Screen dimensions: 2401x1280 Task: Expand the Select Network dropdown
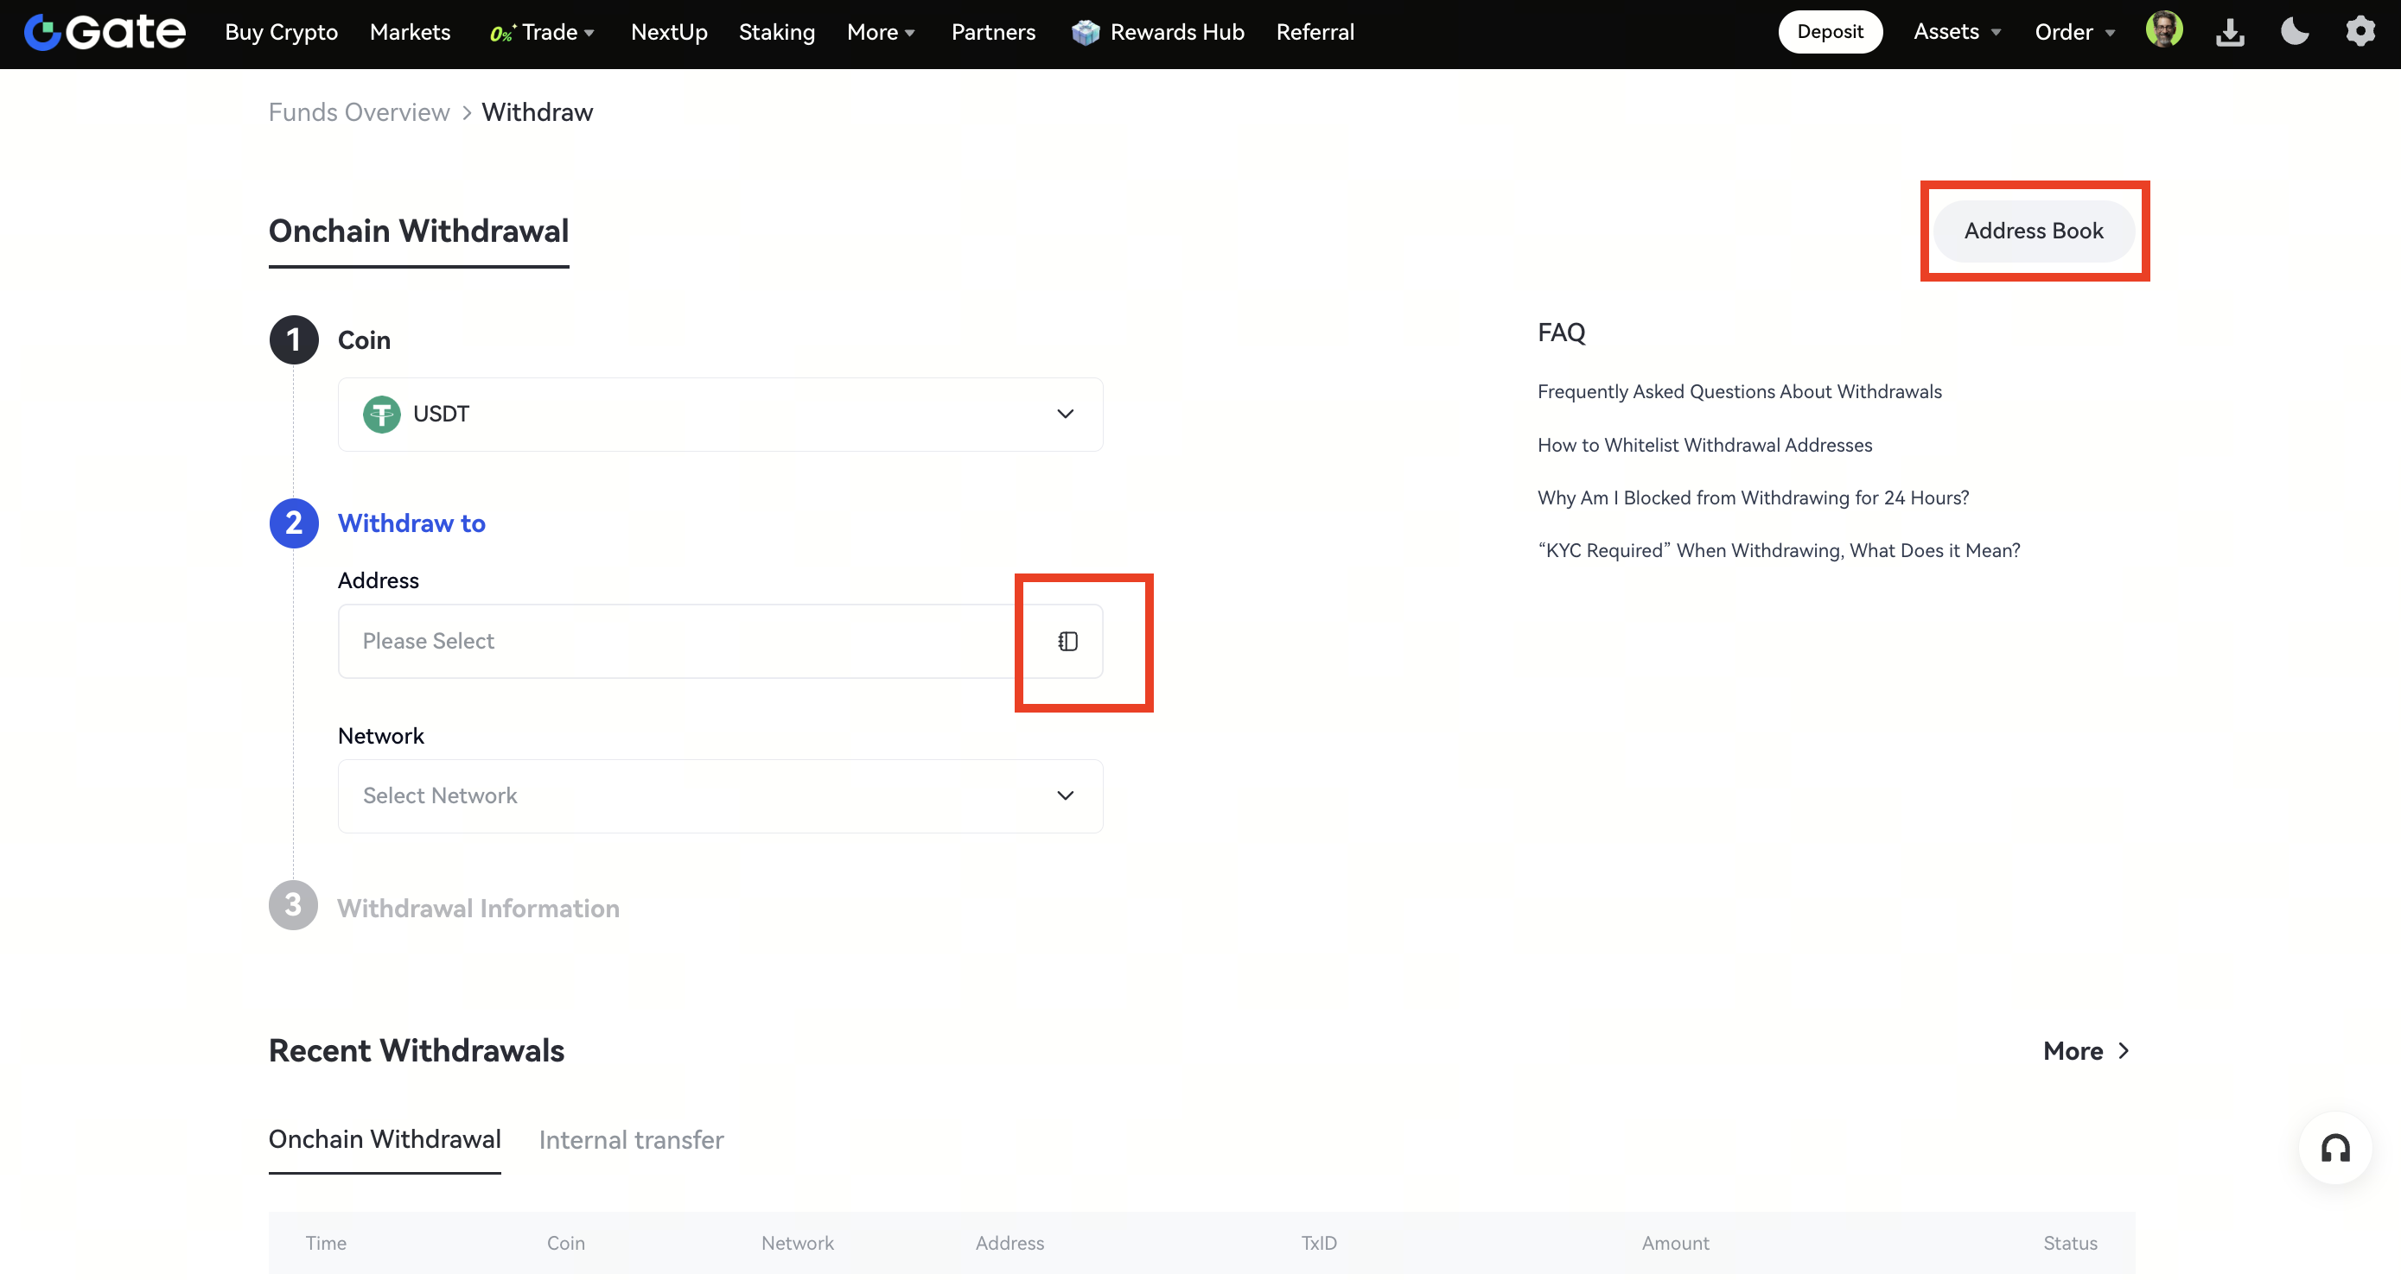click(x=1065, y=795)
